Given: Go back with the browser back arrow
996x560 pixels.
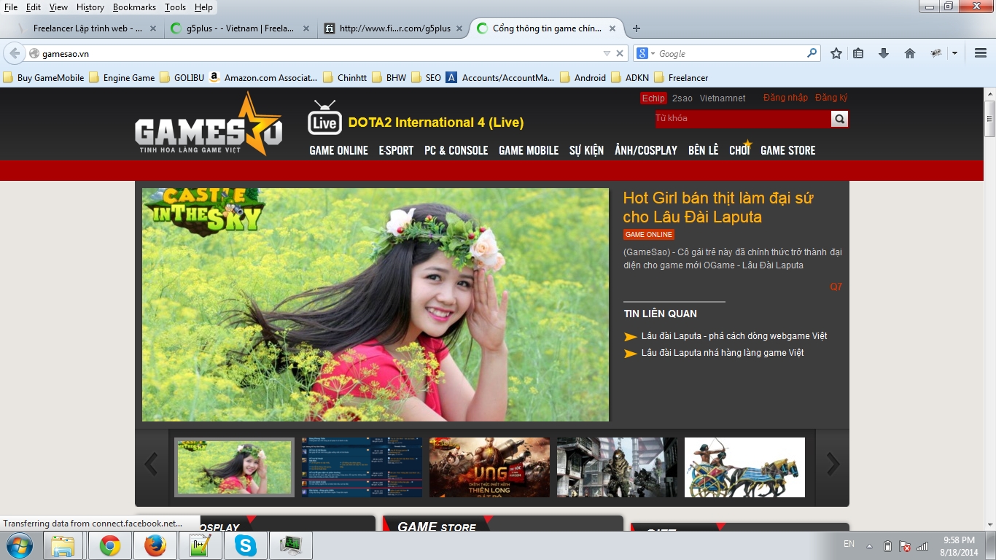Looking at the screenshot, I should click(15, 53).
